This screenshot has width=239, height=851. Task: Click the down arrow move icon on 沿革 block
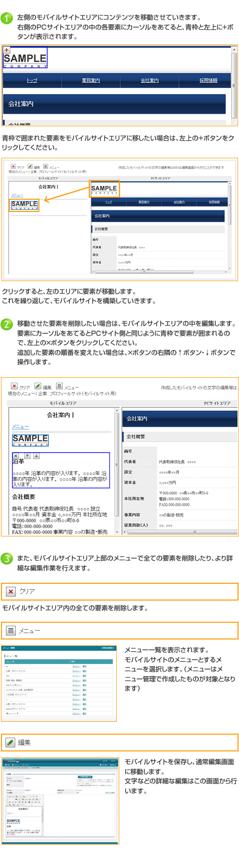tap(36, 456)
